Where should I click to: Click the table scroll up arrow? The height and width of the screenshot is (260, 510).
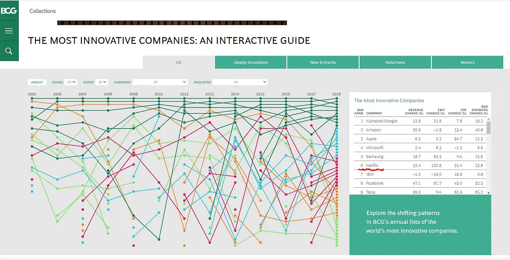coord(488,118)
